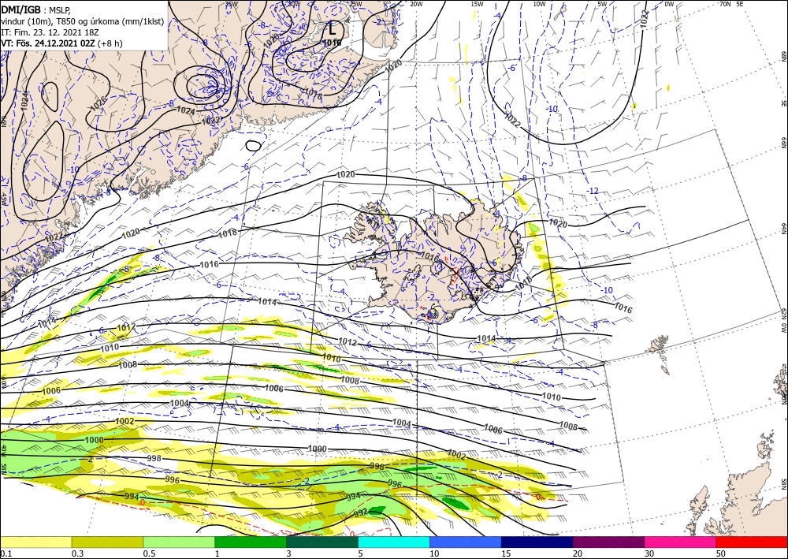The image size is (788, 559).
Task: Click the '30' legend value
Action: click(x=650, y=553)
